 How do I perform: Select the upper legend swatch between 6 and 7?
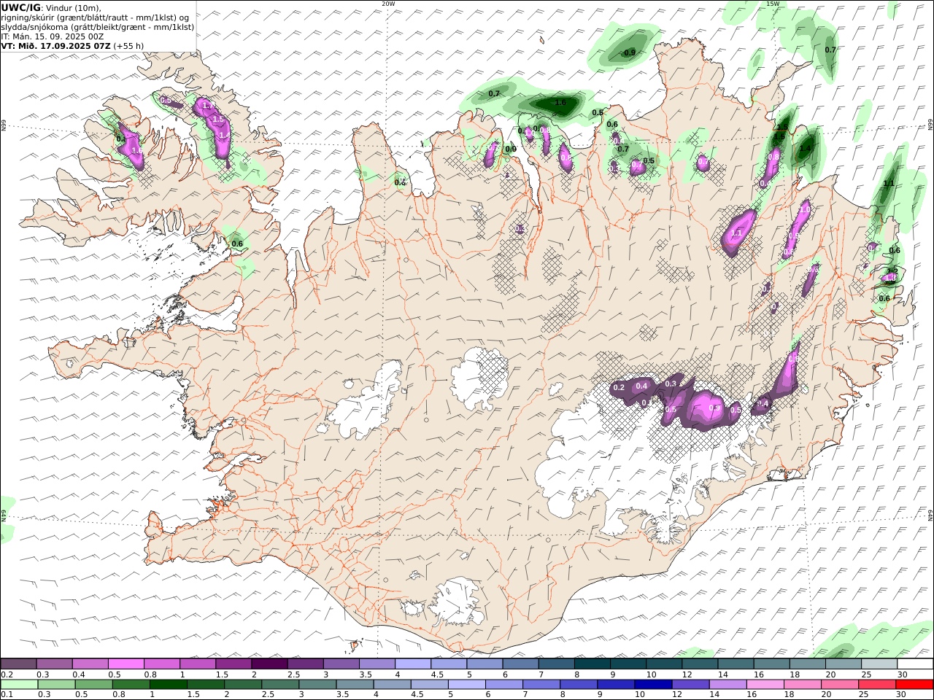pyautogui.click(x=520, y=664)
